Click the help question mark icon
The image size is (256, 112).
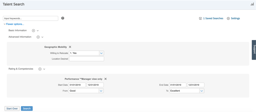(63, 18)
